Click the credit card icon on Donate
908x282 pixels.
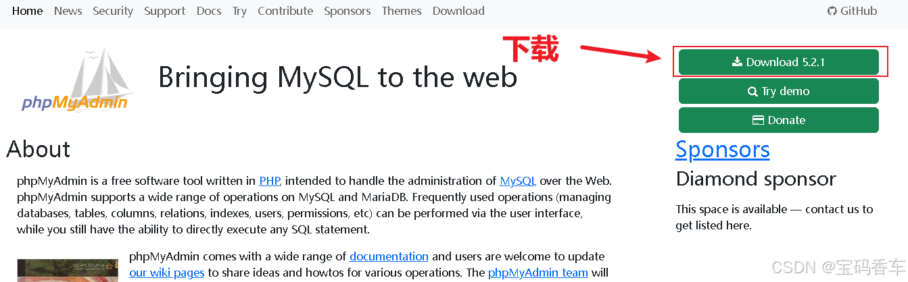pos(759,120)
